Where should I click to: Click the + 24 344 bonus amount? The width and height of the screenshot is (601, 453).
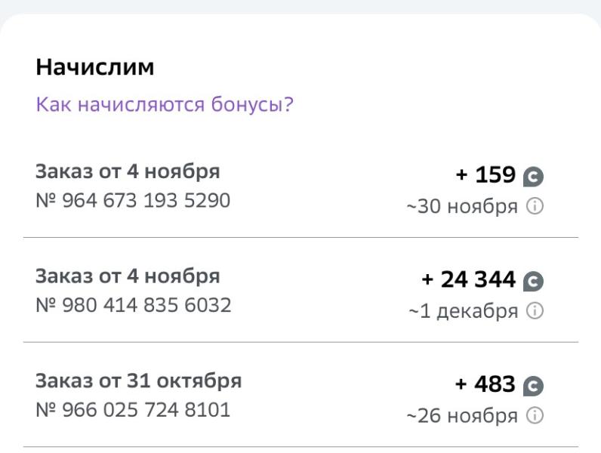coord(468,279)
